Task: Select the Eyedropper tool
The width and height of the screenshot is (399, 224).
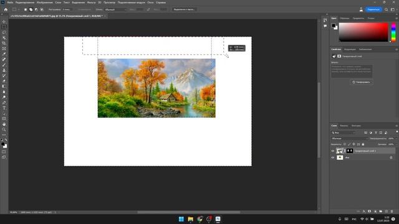Action: 4,54
